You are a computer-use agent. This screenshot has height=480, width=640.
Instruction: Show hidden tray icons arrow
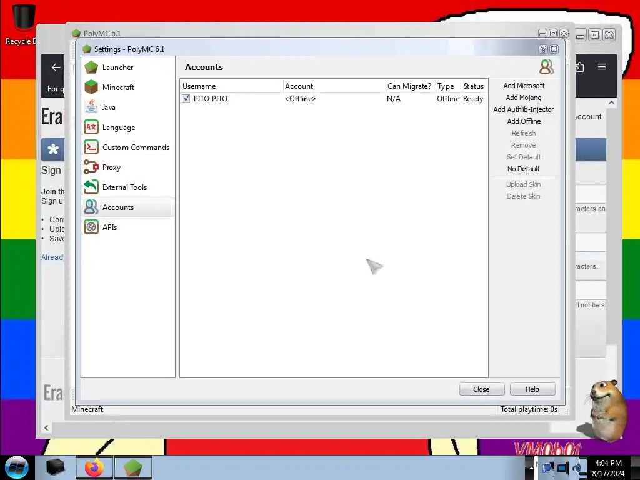531,467
